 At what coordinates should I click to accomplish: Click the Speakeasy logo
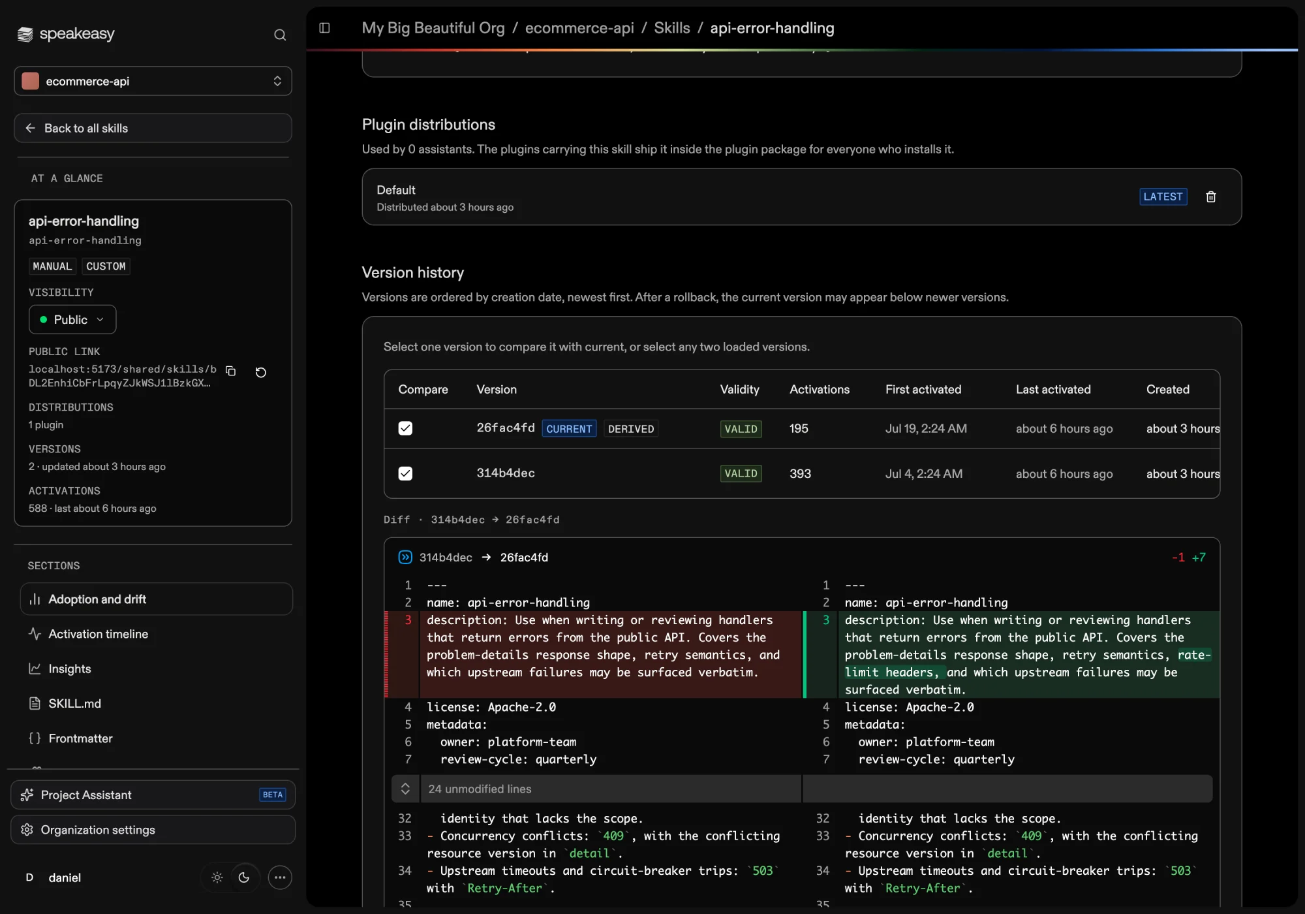[x=66, y=34]
